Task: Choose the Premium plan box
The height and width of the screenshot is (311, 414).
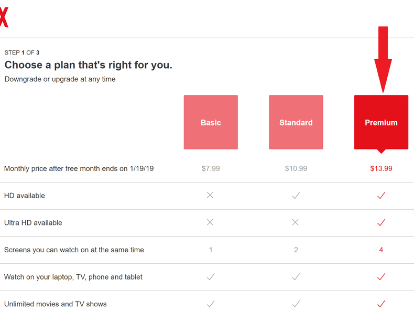Action: coord(381,122)
